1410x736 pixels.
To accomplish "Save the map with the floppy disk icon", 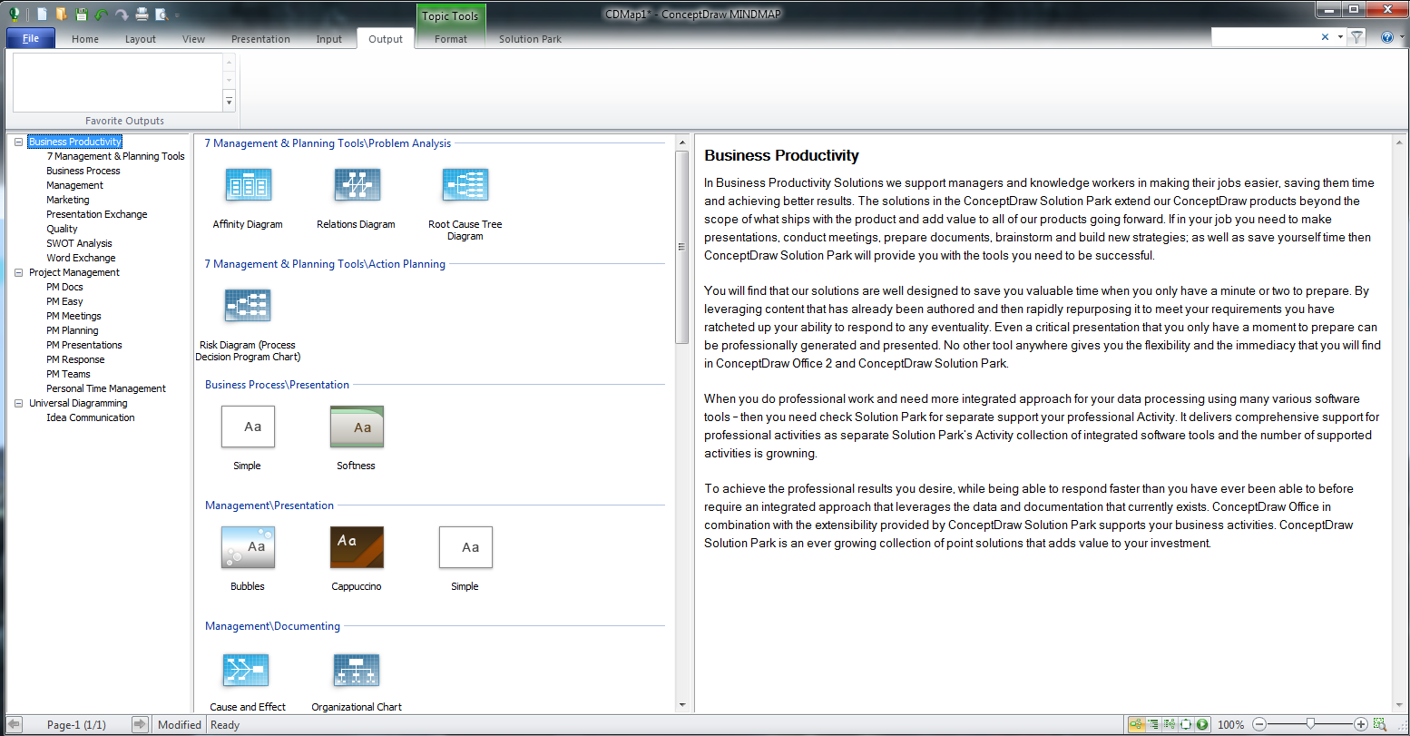I will click(82, 15).
